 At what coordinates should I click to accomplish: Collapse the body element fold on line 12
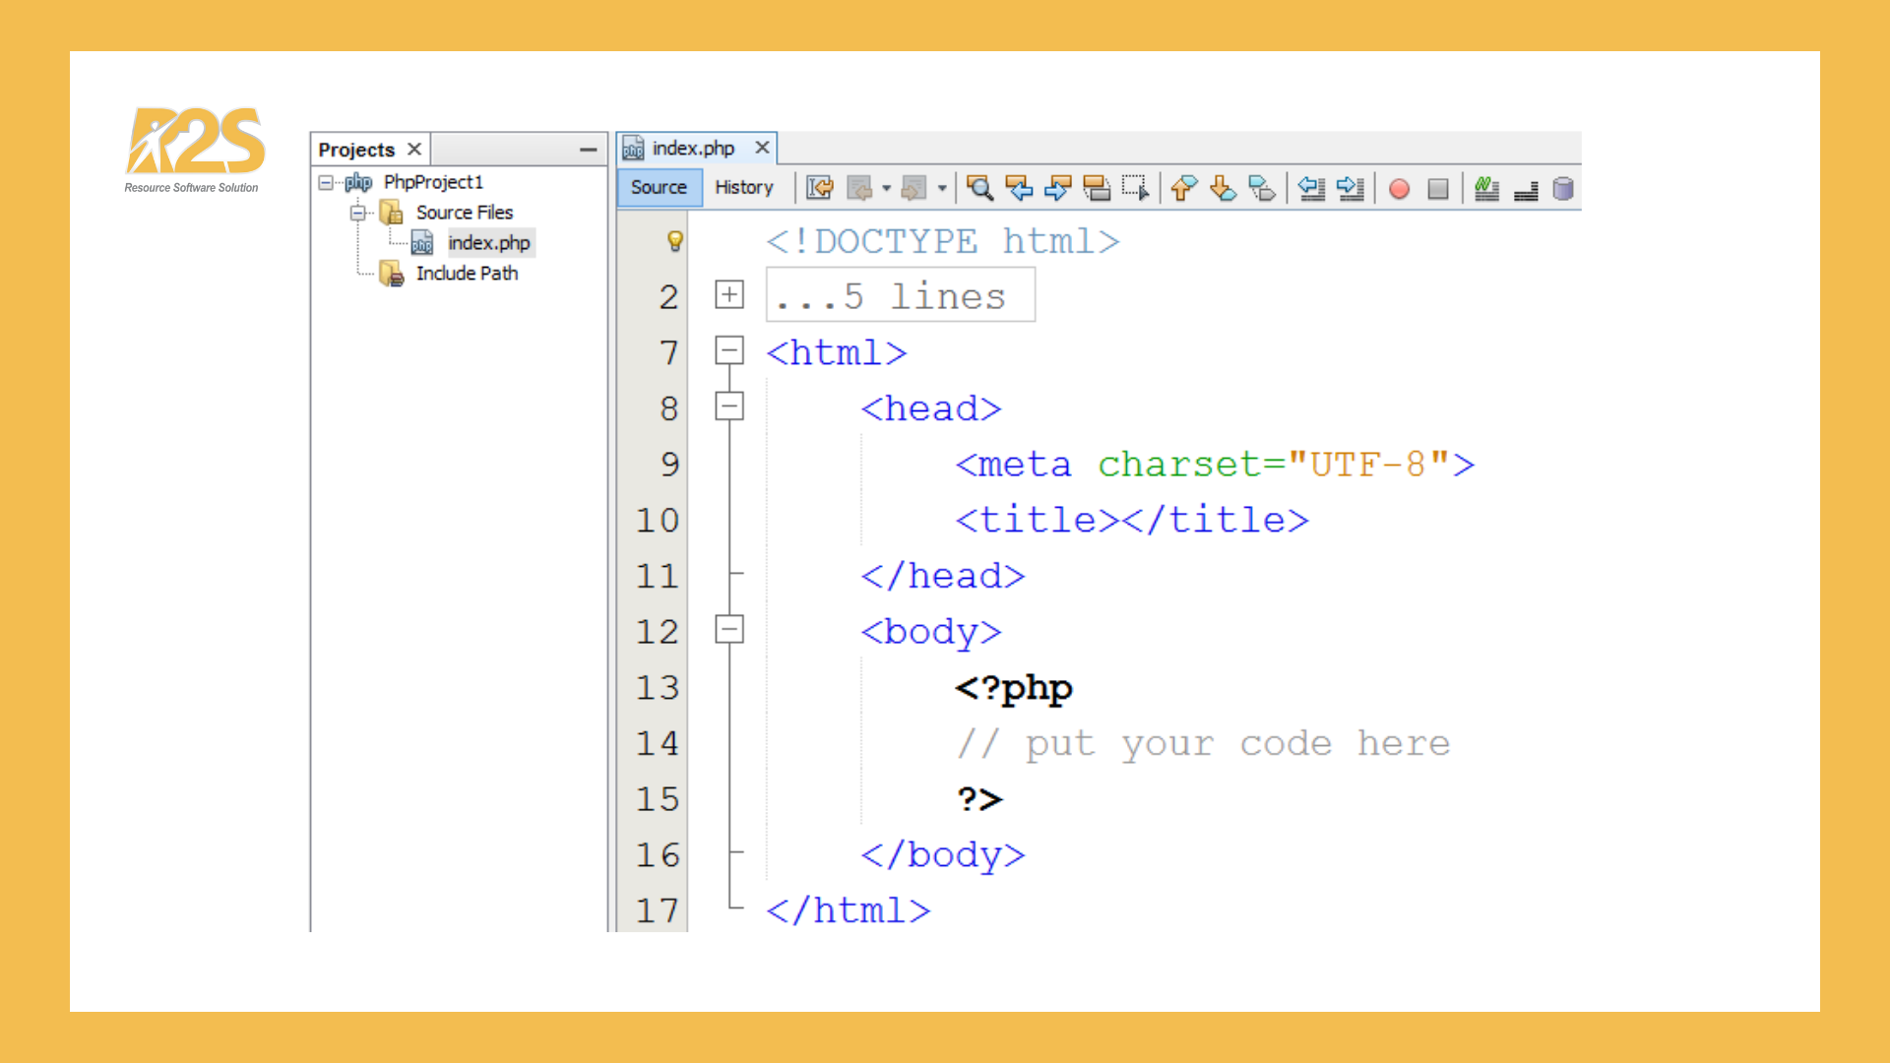coord(729,631)
